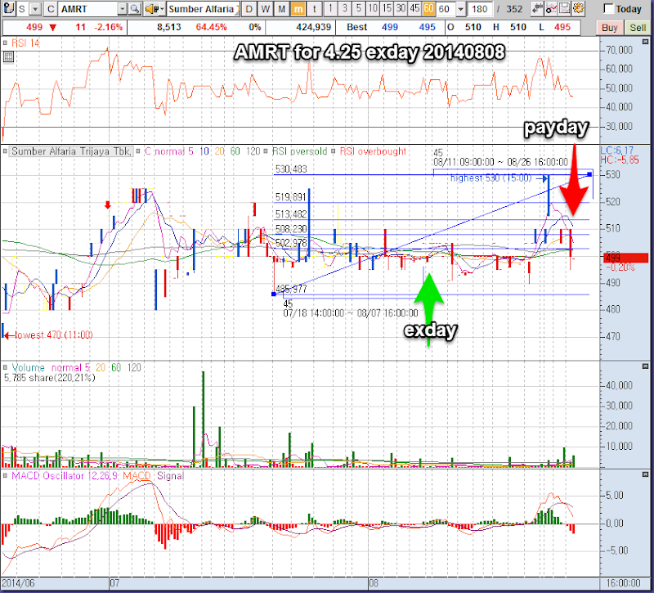This screenshot has height=593, width=654.
Task: Click the -2.16% change value
Action: 109,28
